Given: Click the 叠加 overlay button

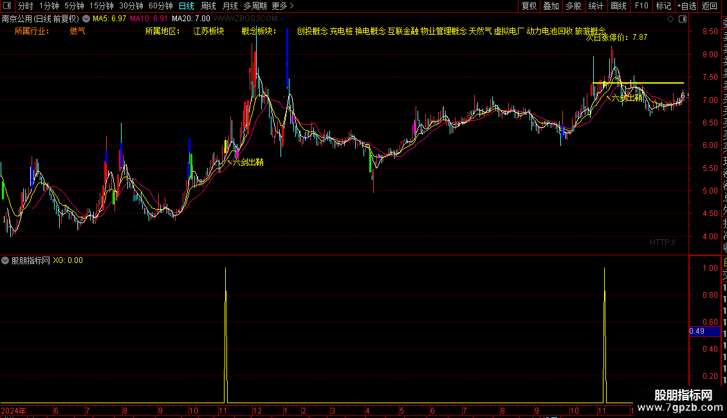Looking at the screenshot, I should (551, 6).
